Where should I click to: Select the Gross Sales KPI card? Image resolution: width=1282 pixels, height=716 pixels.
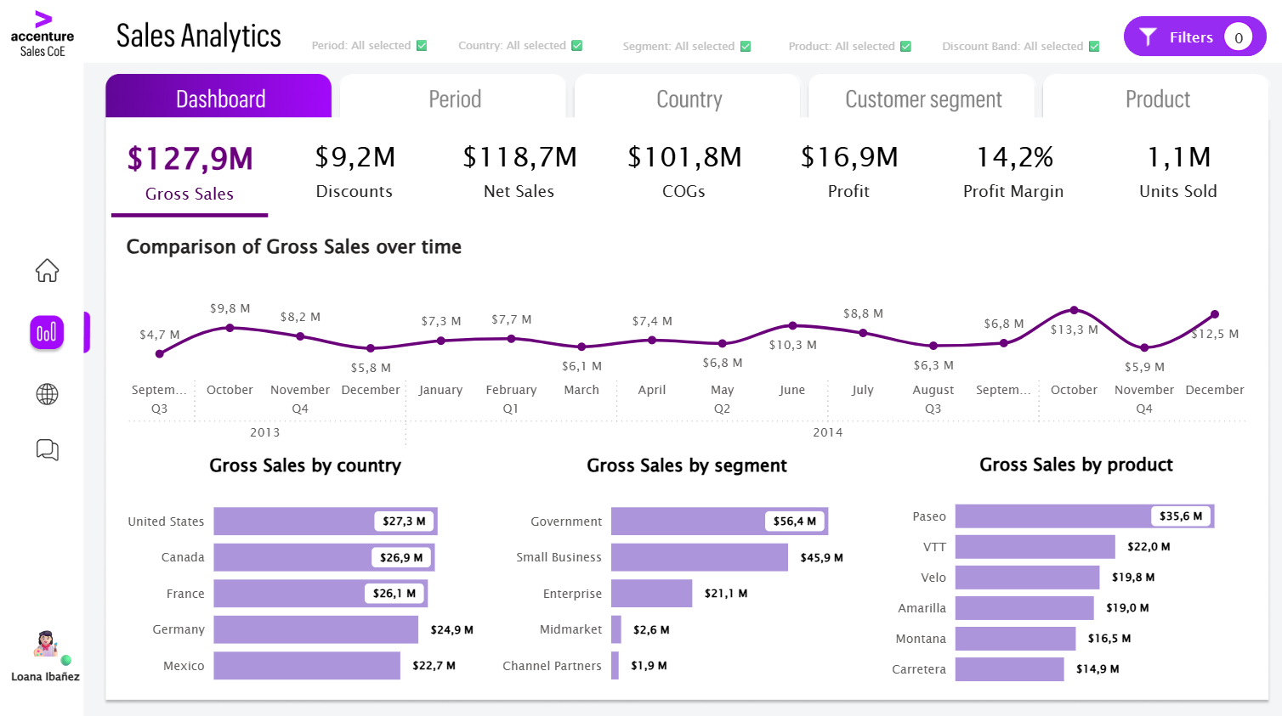(190, 174)
